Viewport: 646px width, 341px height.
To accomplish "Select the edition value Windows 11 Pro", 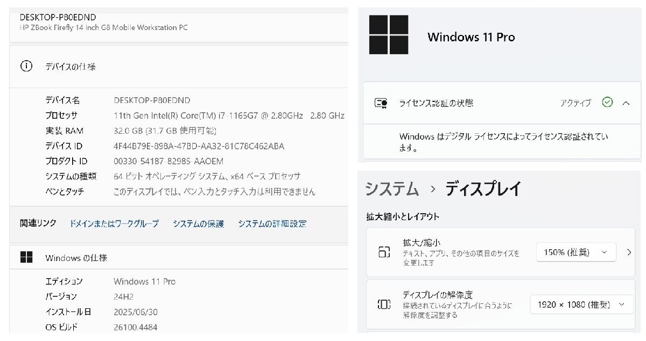I will (x=144, y=281).
